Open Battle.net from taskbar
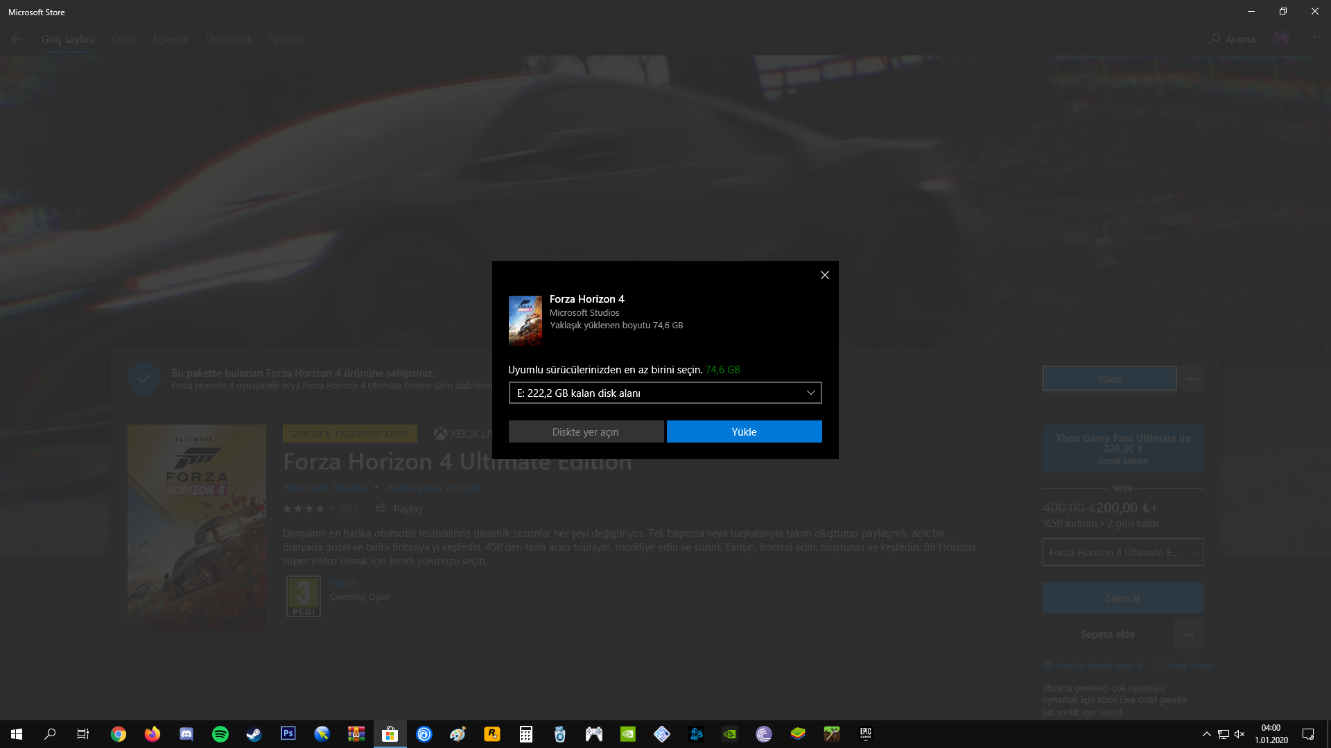 click(x=695, y=734)
